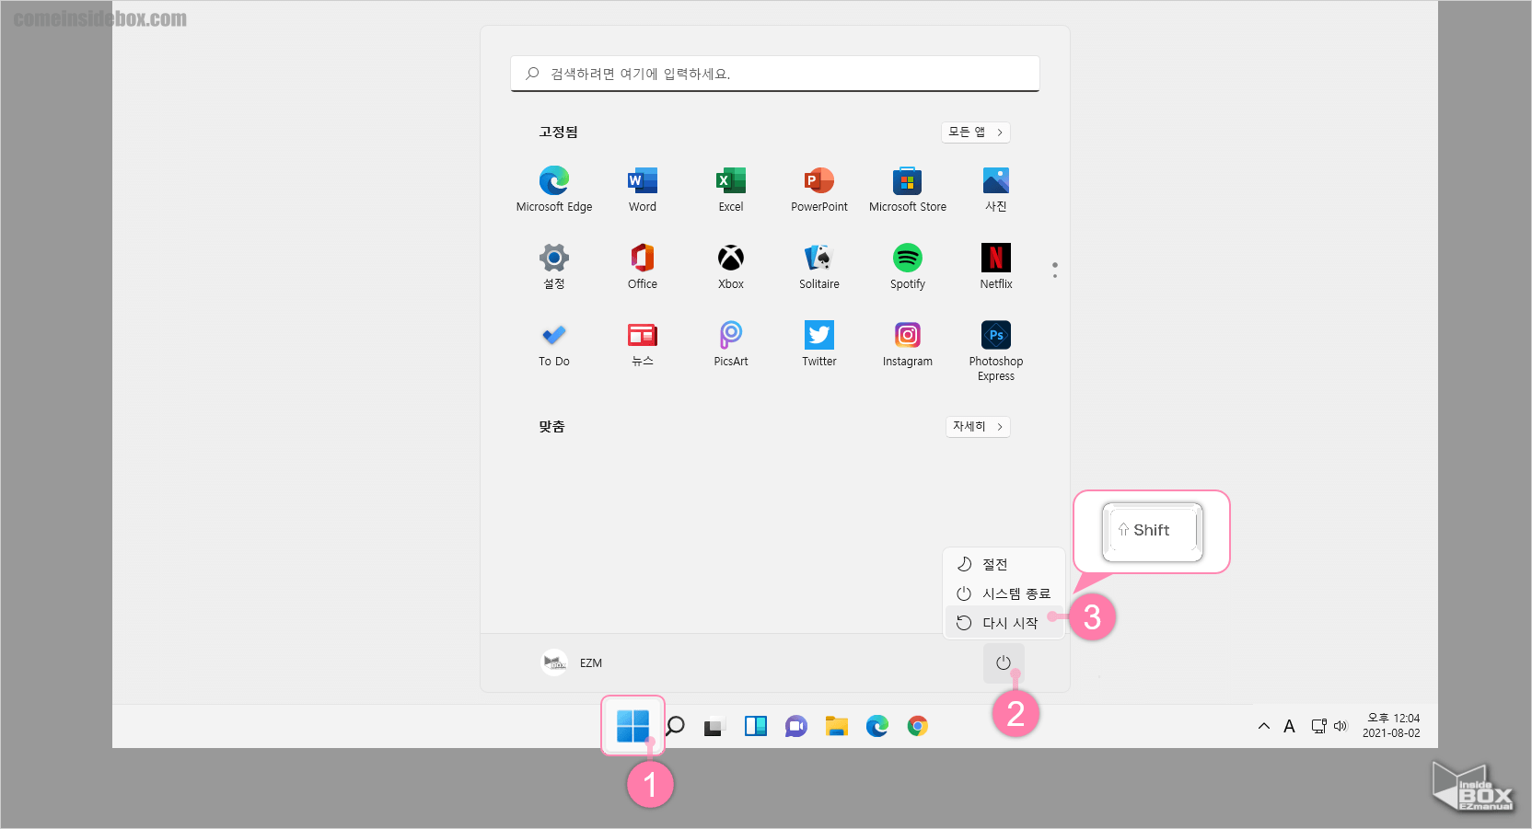This screenshot has height=829, width=1532.
Task: Open the 뉴스 (News) app
Action: click(643, 343)
